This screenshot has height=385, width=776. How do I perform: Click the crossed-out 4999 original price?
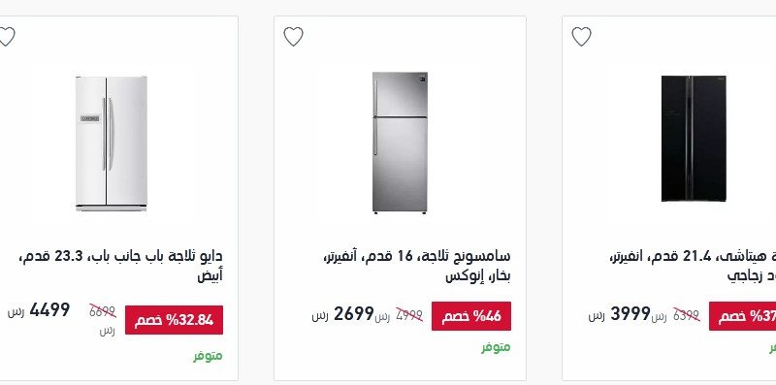click(408, 315)
